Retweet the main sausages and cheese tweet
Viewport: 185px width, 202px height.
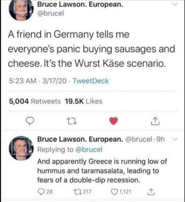coord(71,121)
